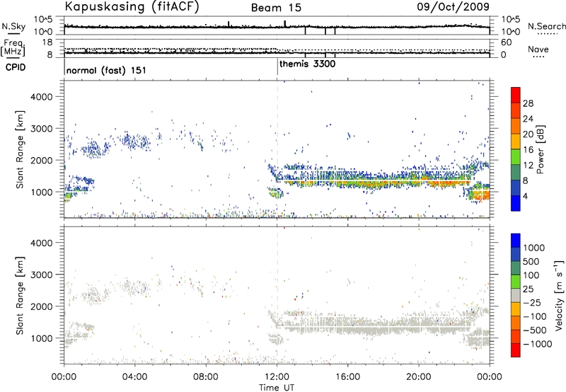Image resolution: width=566 pixels, height=392 pixels.
Task: Click the '18' frequency axis label
Action: 47,42
